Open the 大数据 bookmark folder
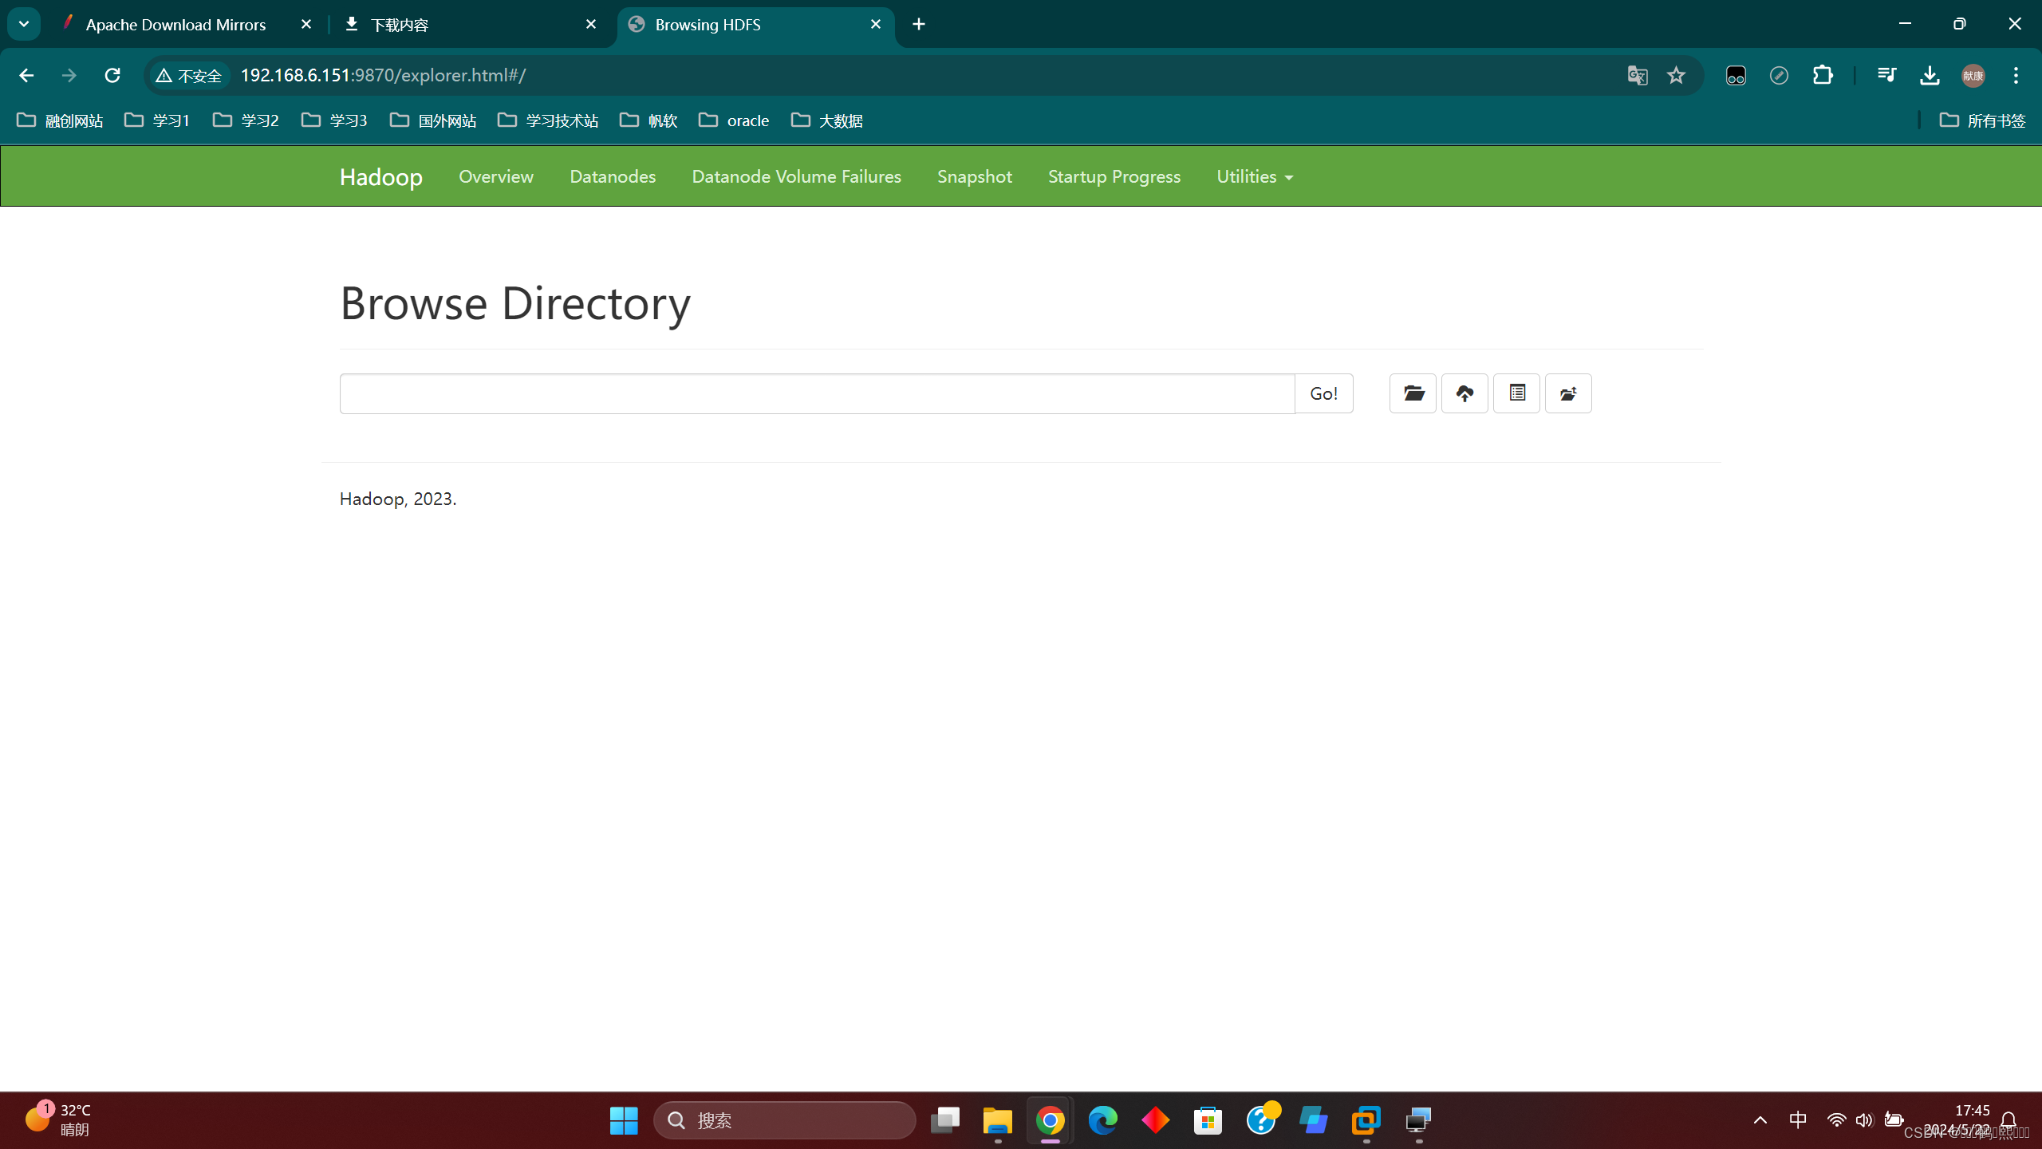 point(827,120)
